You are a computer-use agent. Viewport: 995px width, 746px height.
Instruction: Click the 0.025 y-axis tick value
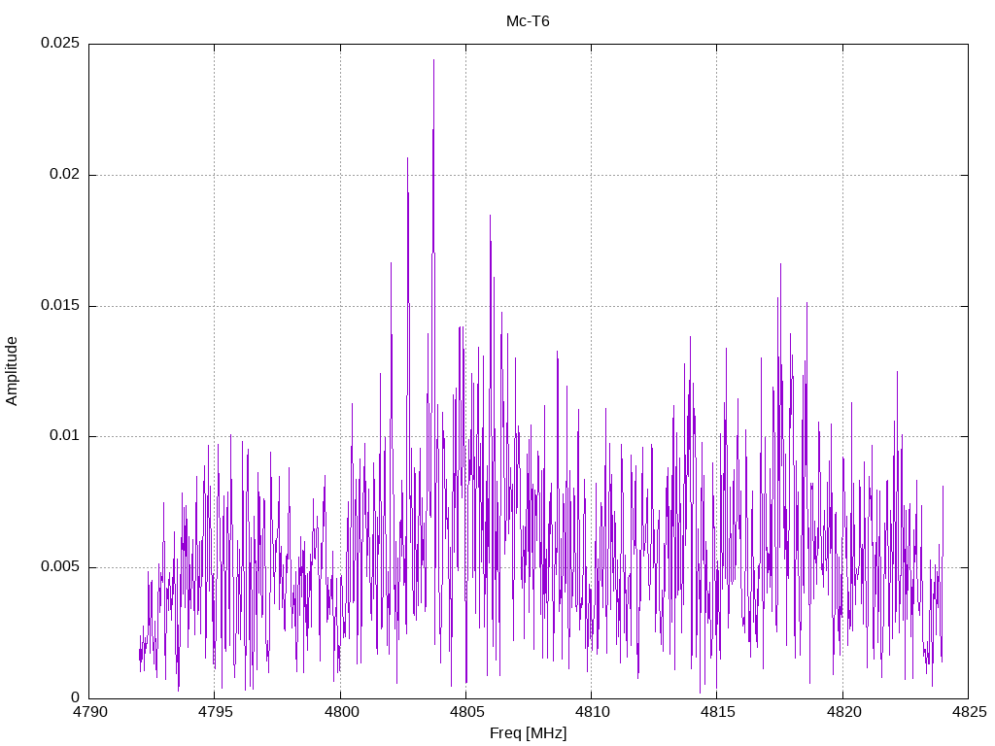pyautogui.click(x=60, y=43)
